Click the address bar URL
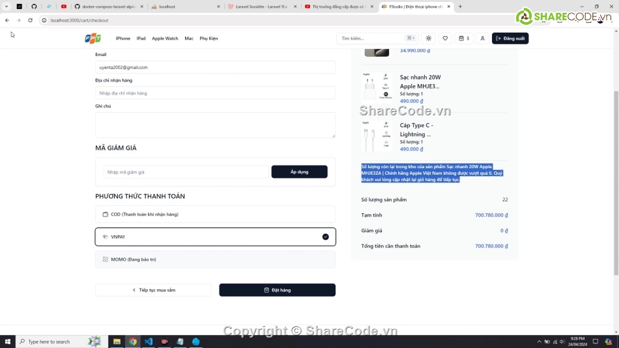This screenshot has width=619, height=348. tap(79, 20)
